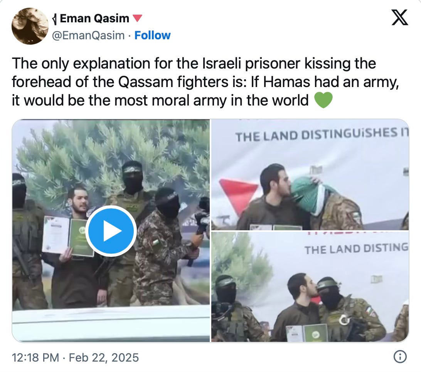Screen dimensions: 421x372
Task: Click the tweet text body
Action: point(205,82)
